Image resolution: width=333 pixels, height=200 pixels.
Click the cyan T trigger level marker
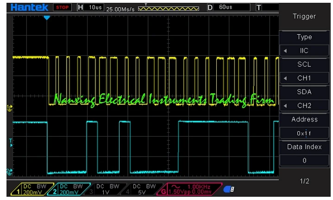(x=11, y=143)
